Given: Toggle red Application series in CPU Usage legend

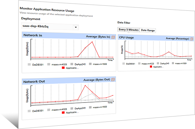Looking at the screenshot, I should (157, 67).
